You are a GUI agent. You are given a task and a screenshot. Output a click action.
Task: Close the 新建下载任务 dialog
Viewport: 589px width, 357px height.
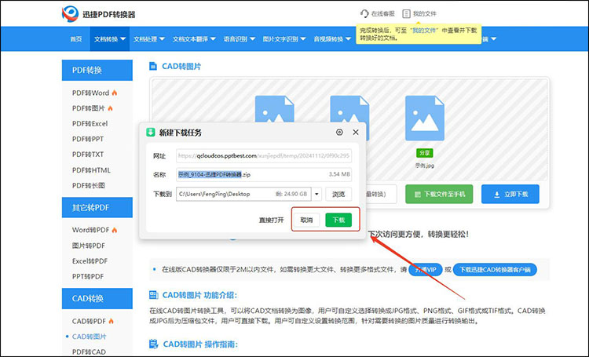pyautogui.click(x=356, y=132)
